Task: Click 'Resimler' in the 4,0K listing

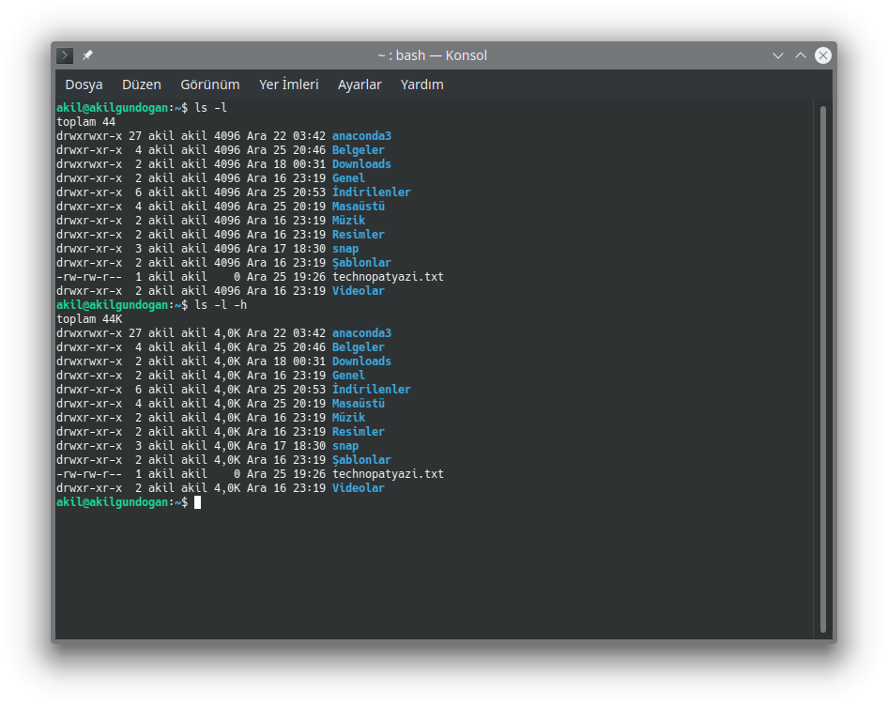Action: pyautogui.click(x=359, y=432)
